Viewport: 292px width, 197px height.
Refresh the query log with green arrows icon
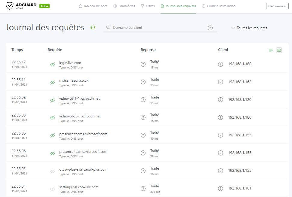[x=93, y=28]
